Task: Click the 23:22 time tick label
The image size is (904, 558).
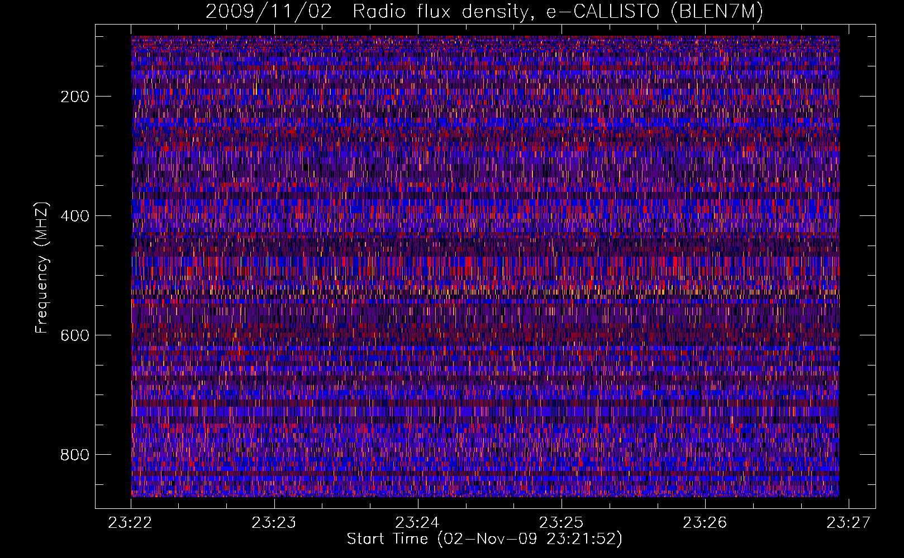Action: pyautogui.click(x=131, y=522)
